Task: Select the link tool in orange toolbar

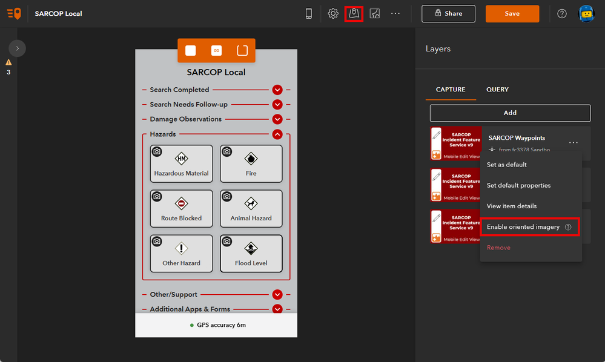Action: pos(216,50)
